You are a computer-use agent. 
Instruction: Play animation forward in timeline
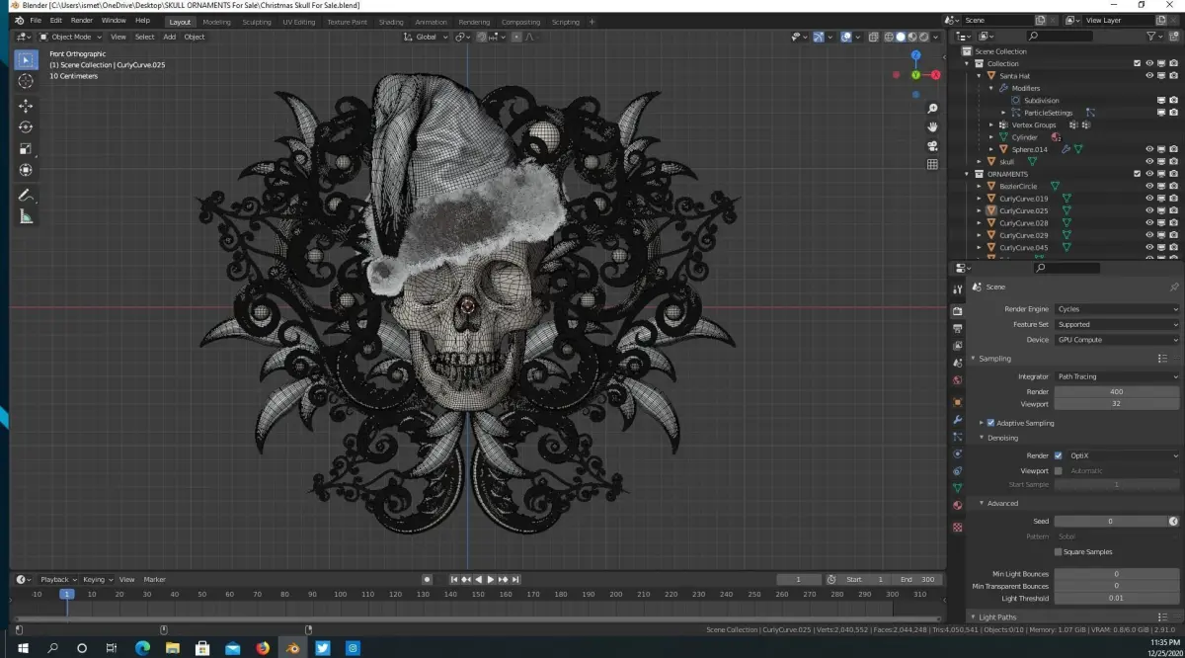coord(491,580)
